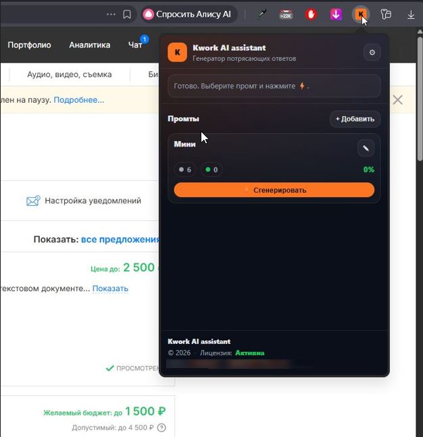Open the 22K video downloader extension
Image resolution: width=423 pixels, height=437 pixels.
click(286, 14)
